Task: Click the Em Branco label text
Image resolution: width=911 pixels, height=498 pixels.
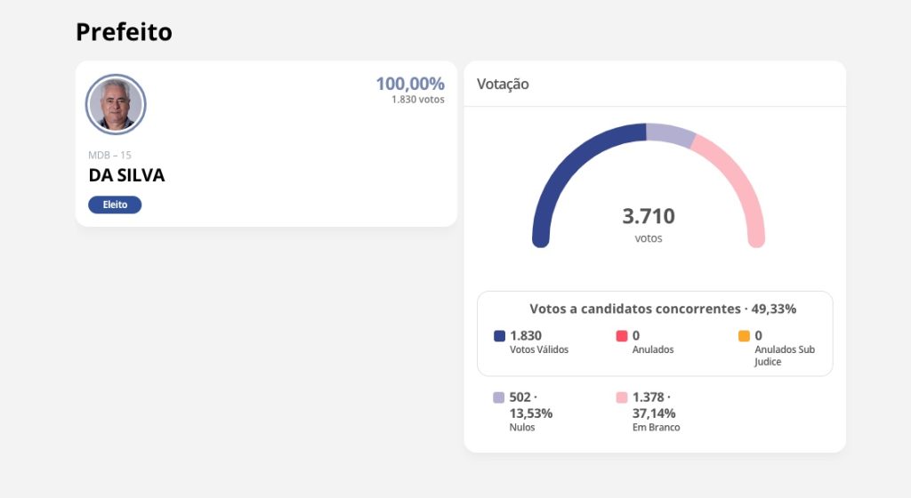Action: [x=656, y=428]
